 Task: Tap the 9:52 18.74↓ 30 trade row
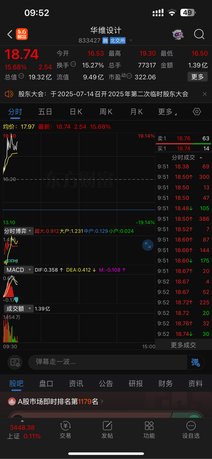point(183,334)
